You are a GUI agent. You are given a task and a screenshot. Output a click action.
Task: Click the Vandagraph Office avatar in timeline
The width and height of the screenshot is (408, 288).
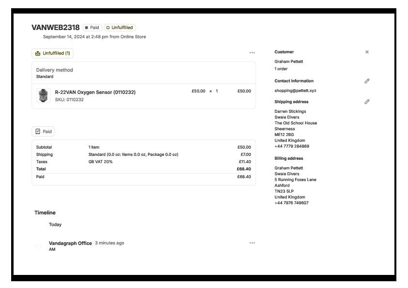click(x=38, y=246)
